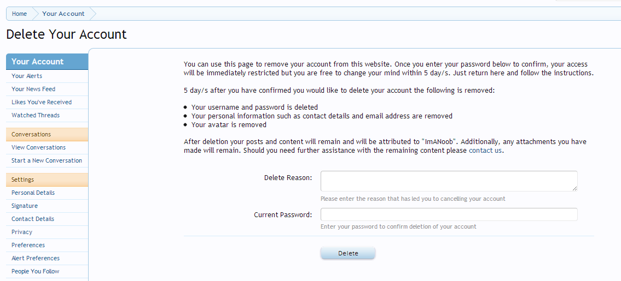Open Likes You've Received page
621x281 pixels.
[x=42, y=102]
